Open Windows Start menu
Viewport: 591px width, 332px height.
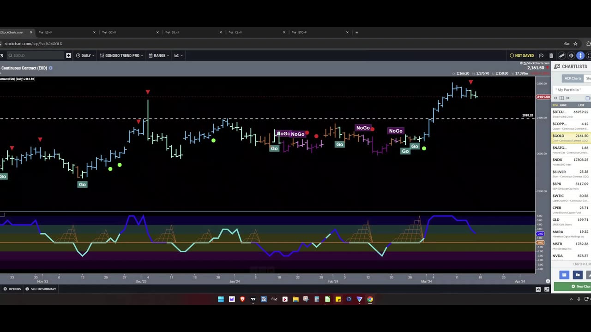coord(221,299)
